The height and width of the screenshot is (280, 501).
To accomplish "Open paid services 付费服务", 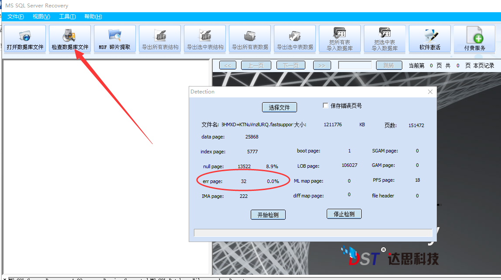I will (x=474, y=39).
